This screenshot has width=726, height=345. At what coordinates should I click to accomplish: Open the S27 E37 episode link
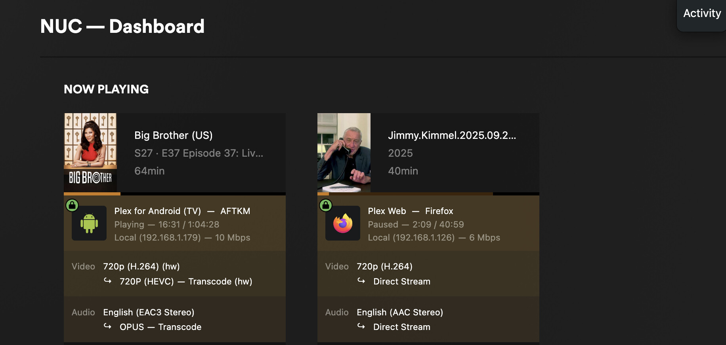(x=199, y=153)
